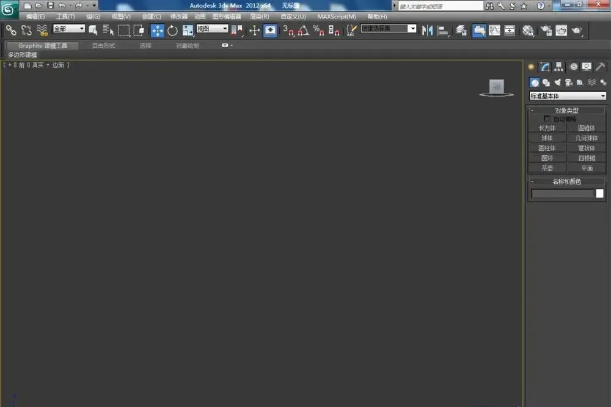Activate the Select and Rotate tool
Image resolution: width=611 pixels, height=407 pixels.
pos(172,31)
